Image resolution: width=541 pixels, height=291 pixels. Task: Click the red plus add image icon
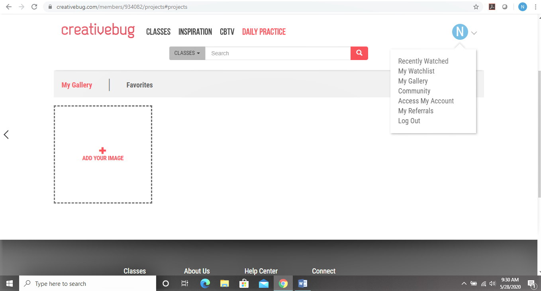(x=103, y=151)
